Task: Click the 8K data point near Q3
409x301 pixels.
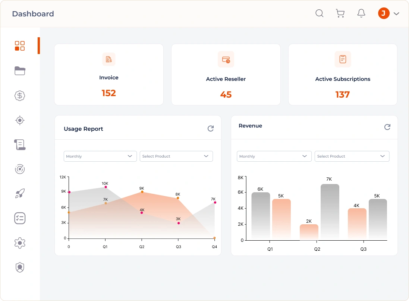Action: click(x=178, y=198)
